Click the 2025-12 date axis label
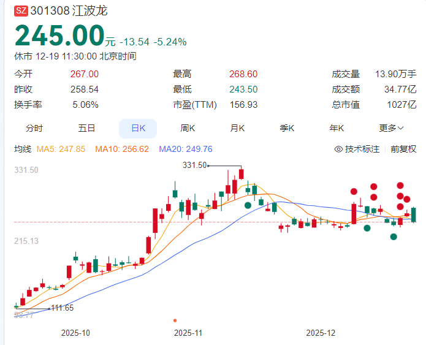 [x=321, y=333]
